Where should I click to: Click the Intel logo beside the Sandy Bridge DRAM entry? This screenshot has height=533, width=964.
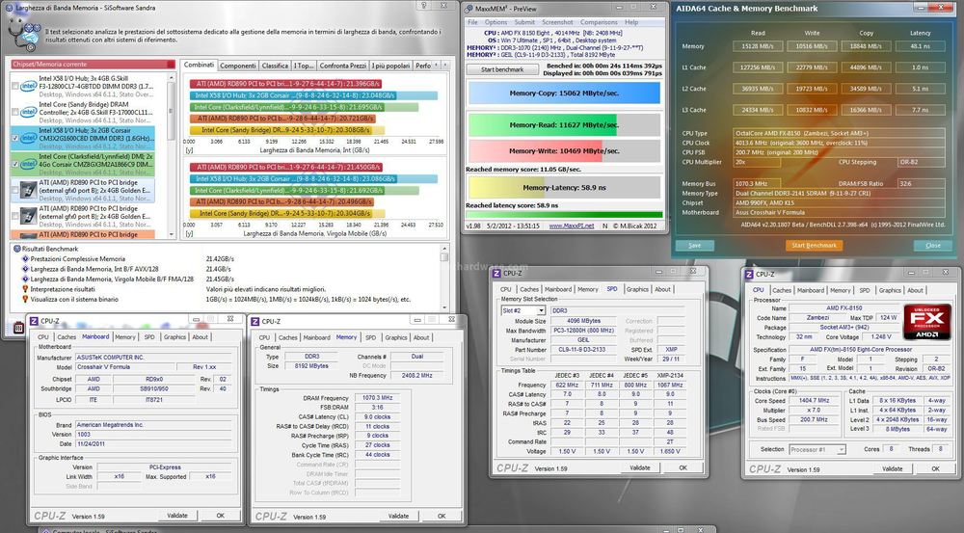pos(29,113)
